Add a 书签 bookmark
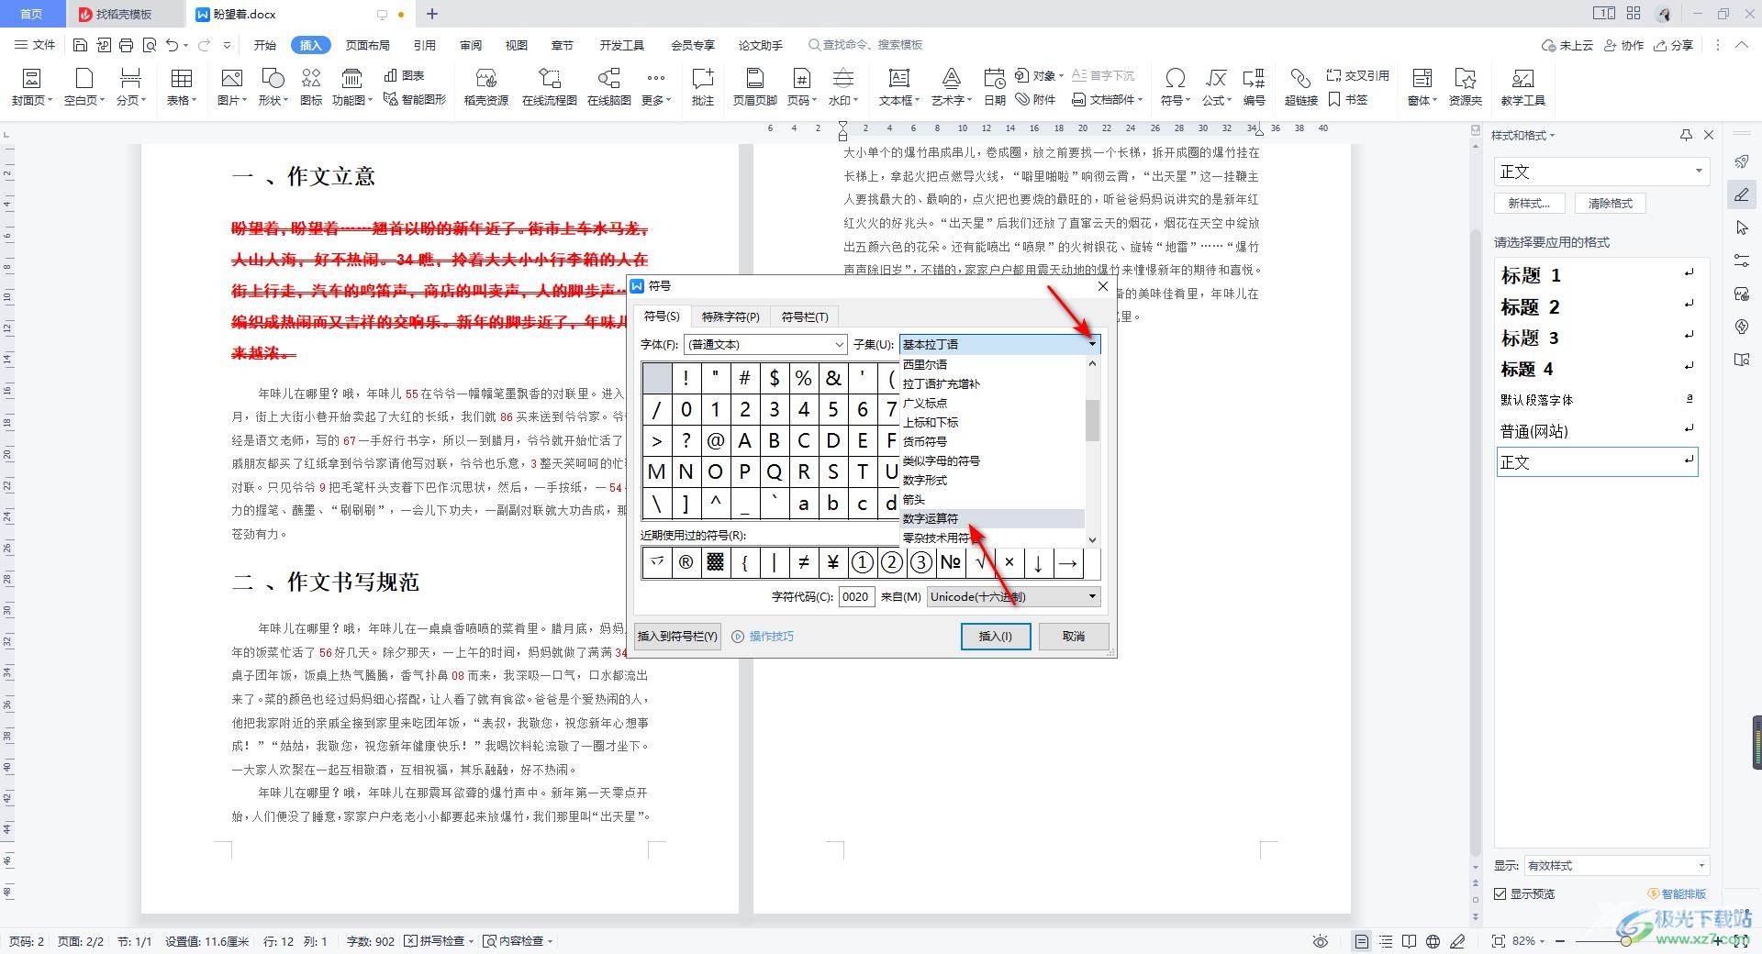Image resolution: width=1762 pixels, height=954 pixels. pos(1347,99)
